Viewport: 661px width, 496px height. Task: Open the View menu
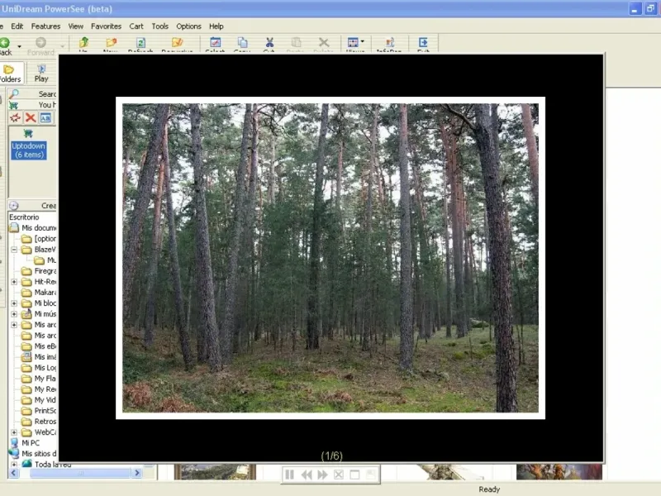(x=76, y=26)
